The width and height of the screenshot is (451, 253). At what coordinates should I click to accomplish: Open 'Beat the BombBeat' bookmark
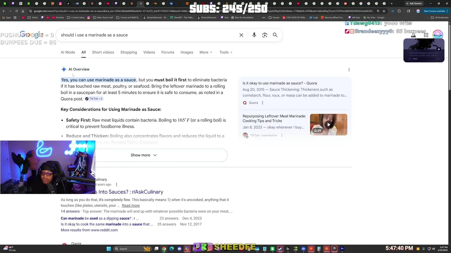click(242, 18)
